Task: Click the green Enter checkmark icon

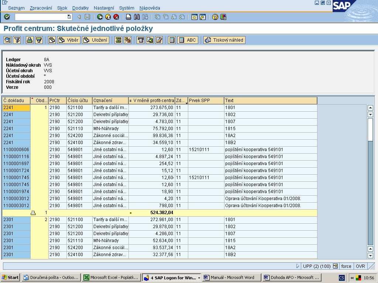Action: click(7, 17)
